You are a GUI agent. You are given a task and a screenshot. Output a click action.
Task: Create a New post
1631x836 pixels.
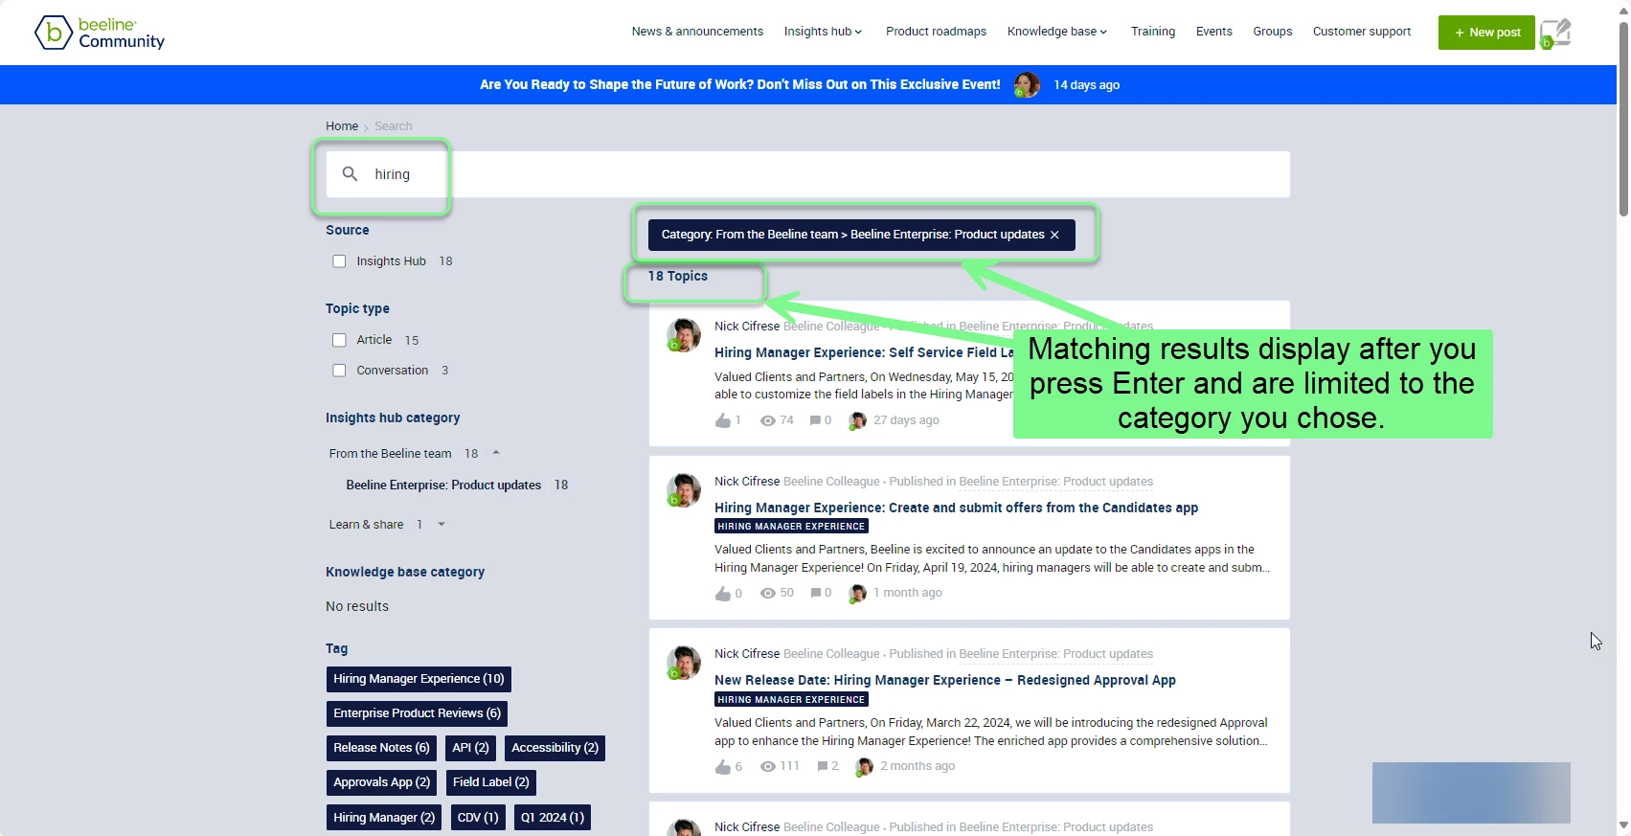point(1486,33)
